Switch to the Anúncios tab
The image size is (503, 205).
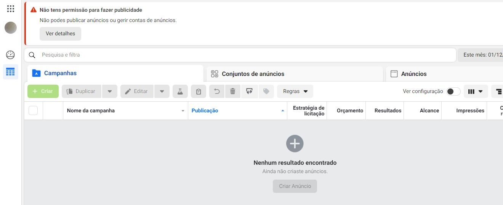pyautogui.click(x=414, y=74)
